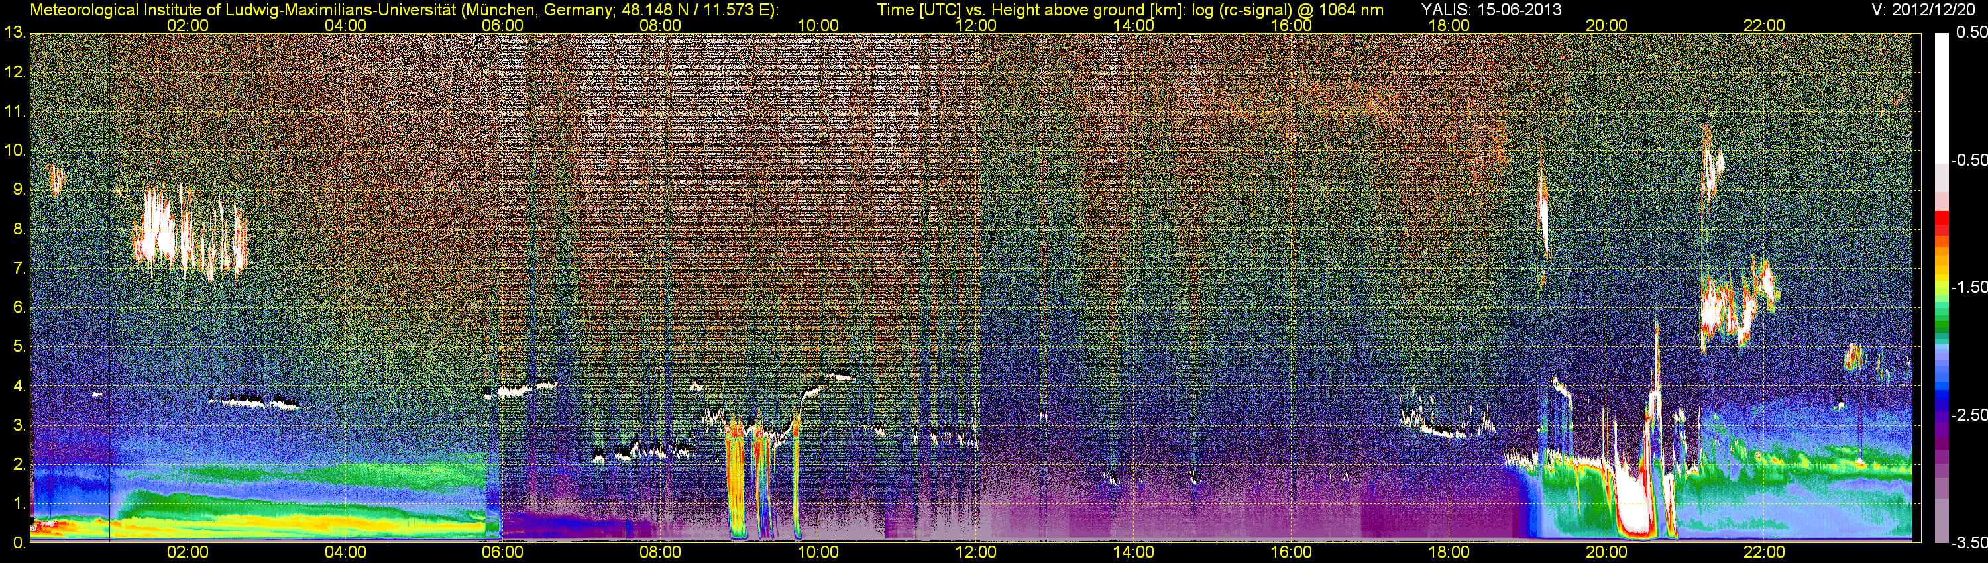This screenshot has width=1988, height=563.
Task: Click the 20:00 label on top time axis
Action: click(1607, 25)
